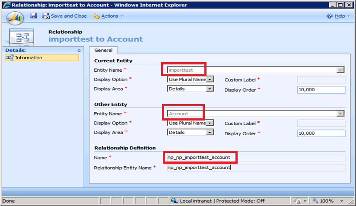The height and width of the screenshot is (206, 356).
Task: Click the Relationship Entity Name field
Action: [x=256, y=168]
